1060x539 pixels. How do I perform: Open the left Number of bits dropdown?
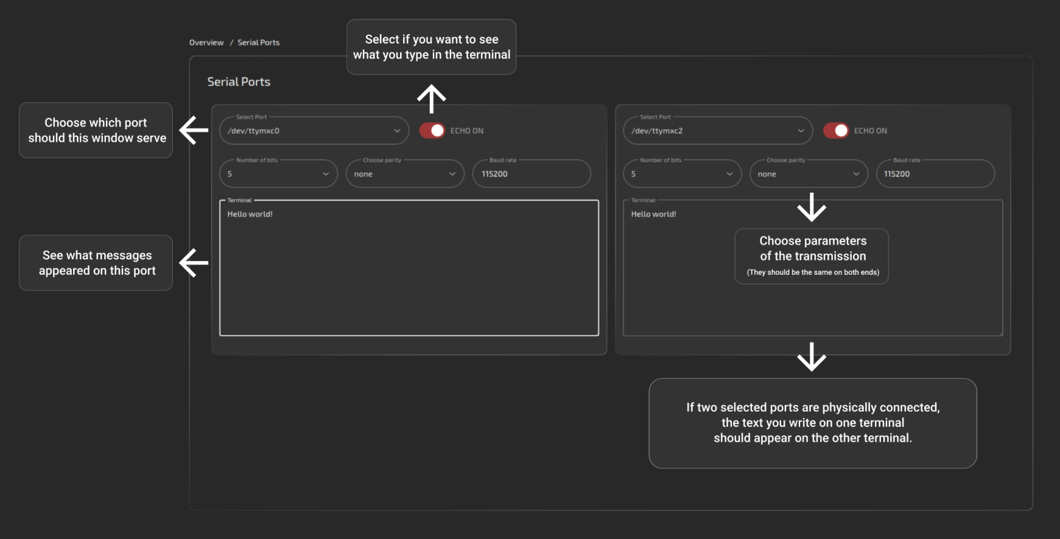coord(278,174)
